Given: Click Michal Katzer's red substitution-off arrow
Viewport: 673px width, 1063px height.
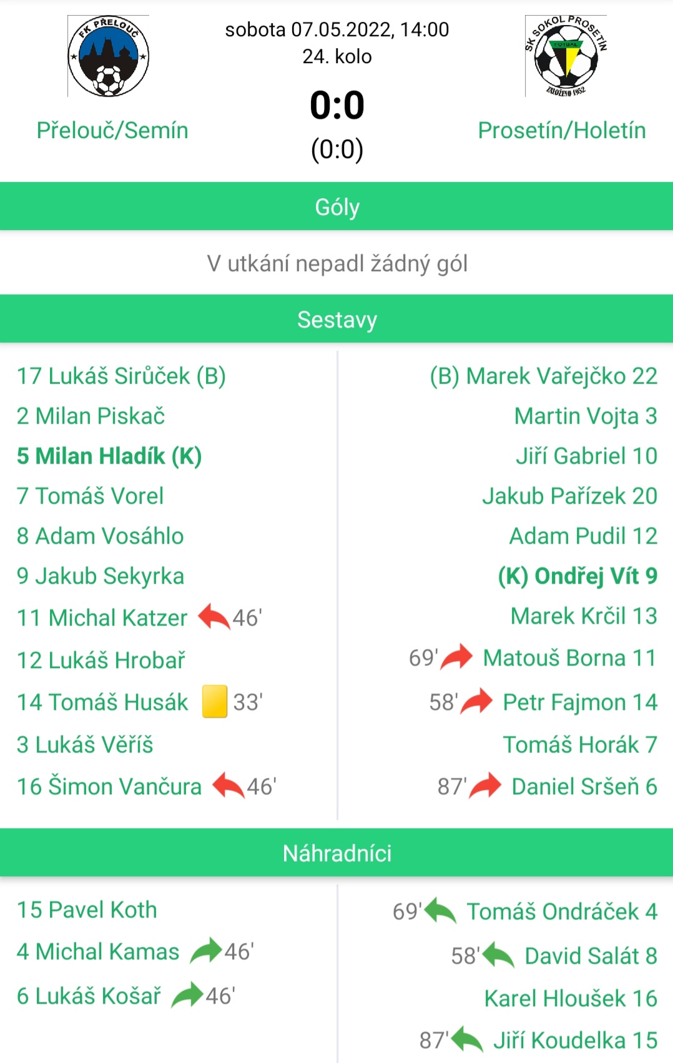Looking at the screenshot, I should [x=214, y=617].
